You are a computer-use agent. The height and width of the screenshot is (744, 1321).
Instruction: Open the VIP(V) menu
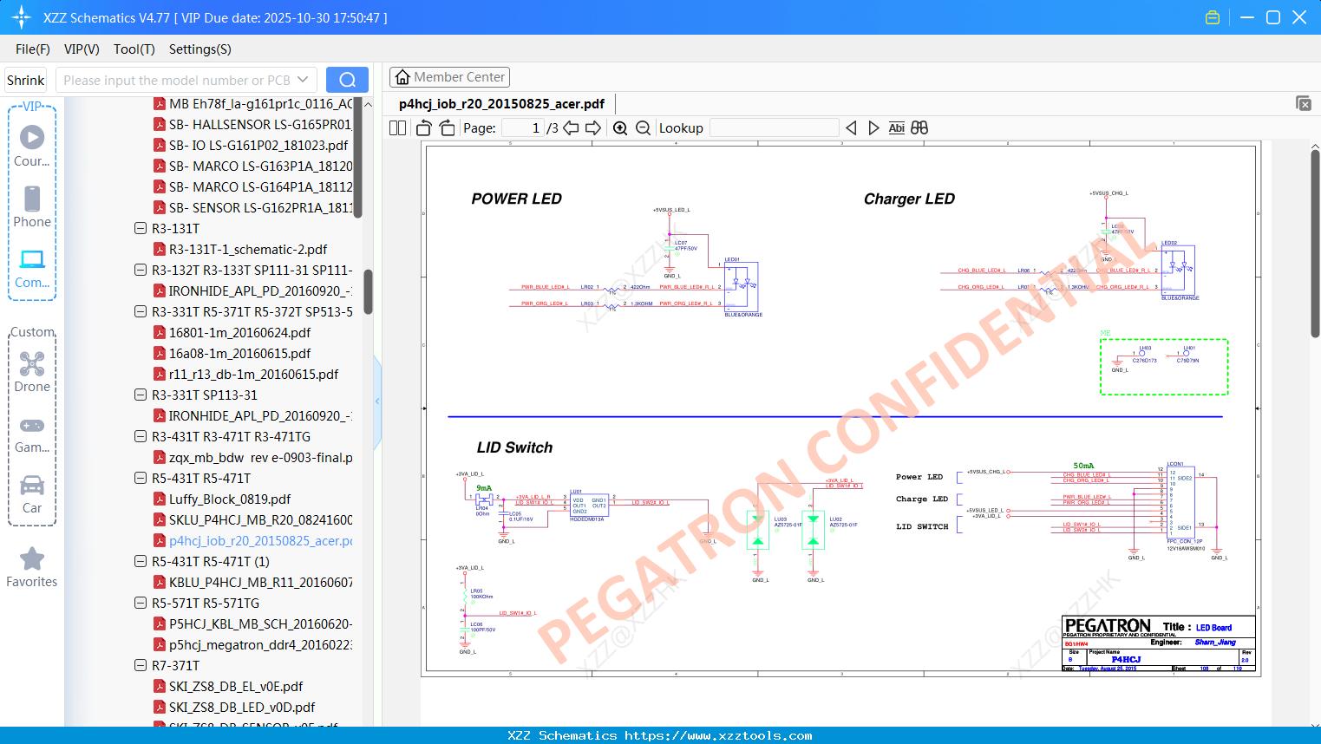(x=82, y=49)
